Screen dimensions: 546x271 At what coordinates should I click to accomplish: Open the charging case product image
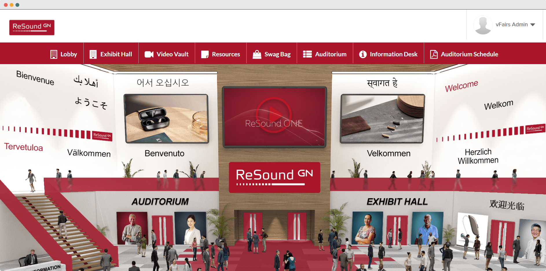click(x=166, y=118)
